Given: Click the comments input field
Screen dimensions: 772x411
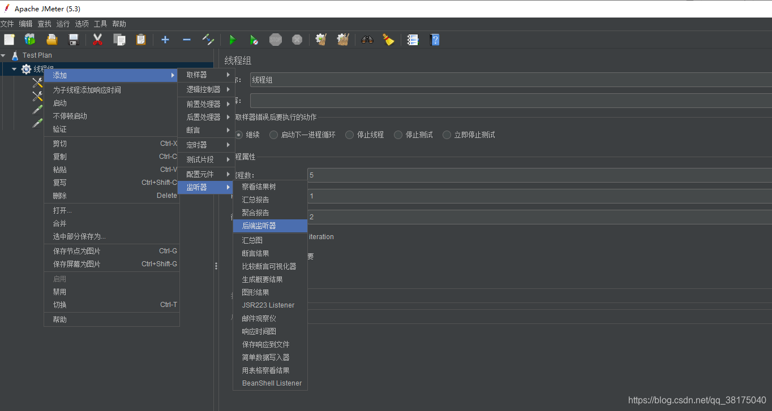Looking at the screenshot, I should click(x=511, y=101).
